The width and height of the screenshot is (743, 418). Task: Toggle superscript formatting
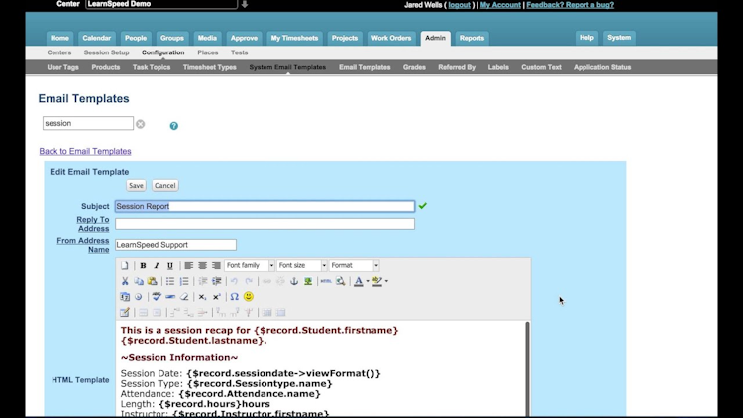click(217, 297)
